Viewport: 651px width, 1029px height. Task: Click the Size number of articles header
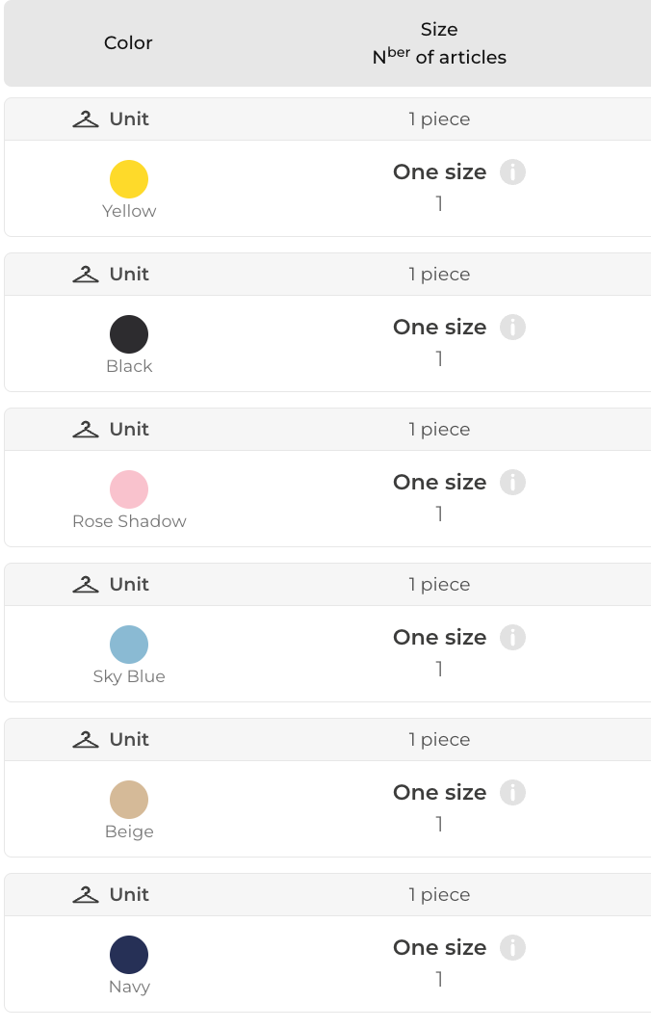click(x=439, y=44)
